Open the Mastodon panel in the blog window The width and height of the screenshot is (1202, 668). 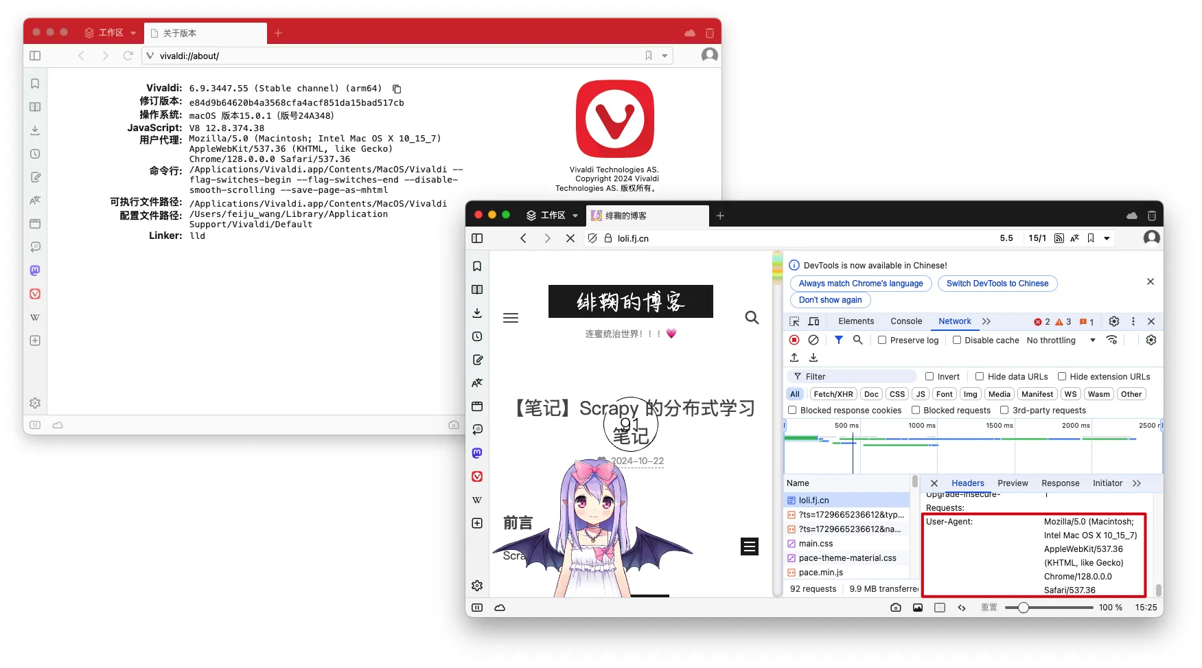pos(477,453)
